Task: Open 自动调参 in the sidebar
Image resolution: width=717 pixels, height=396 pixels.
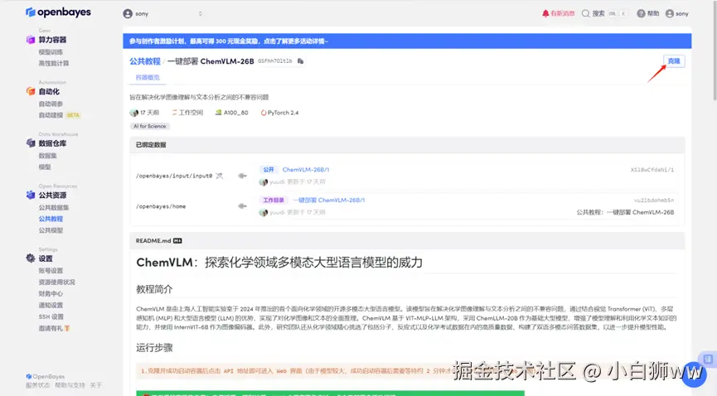Action: [51, 104]
